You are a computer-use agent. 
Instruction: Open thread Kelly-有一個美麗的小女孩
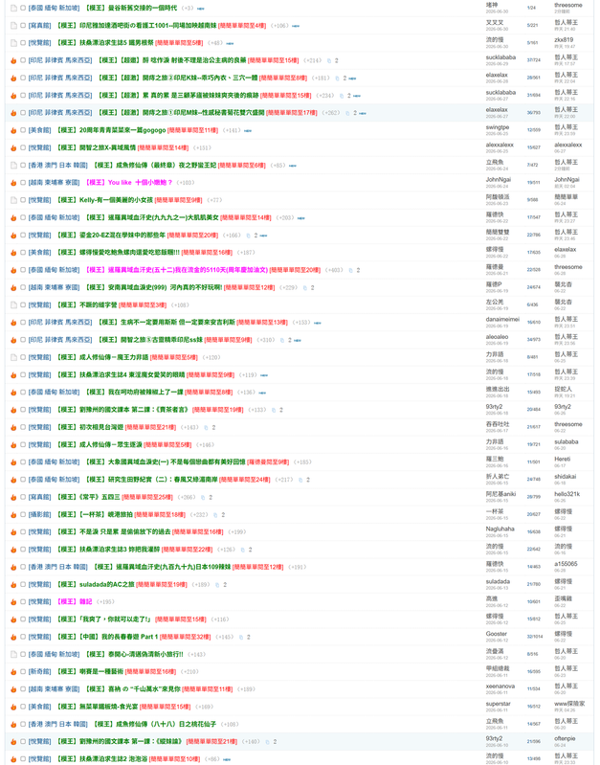tap(104, 200)
